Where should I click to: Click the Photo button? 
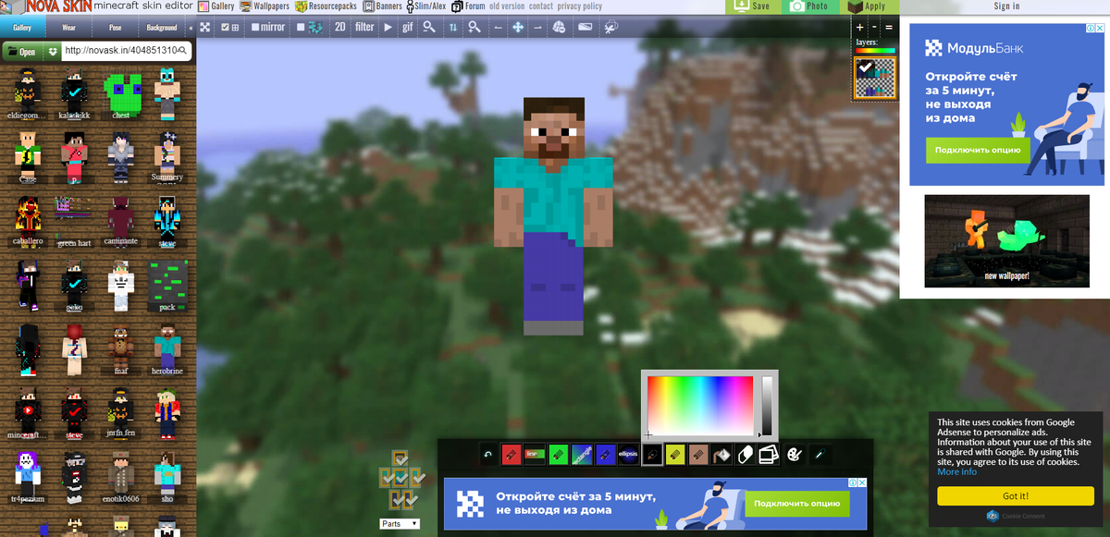pyautogui.click(x=810, y=6)
